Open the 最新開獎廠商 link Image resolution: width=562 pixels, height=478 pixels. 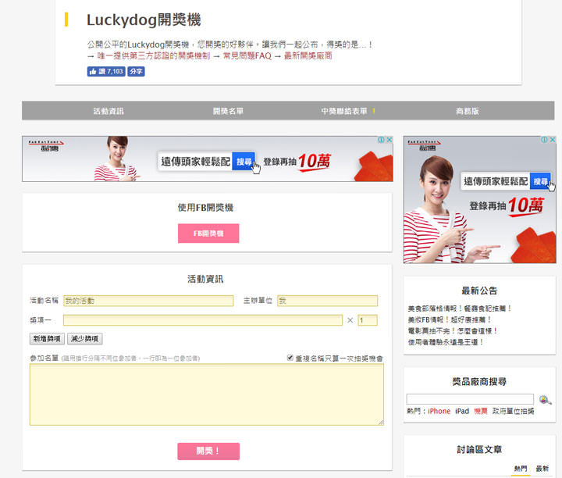coord(308,56)
